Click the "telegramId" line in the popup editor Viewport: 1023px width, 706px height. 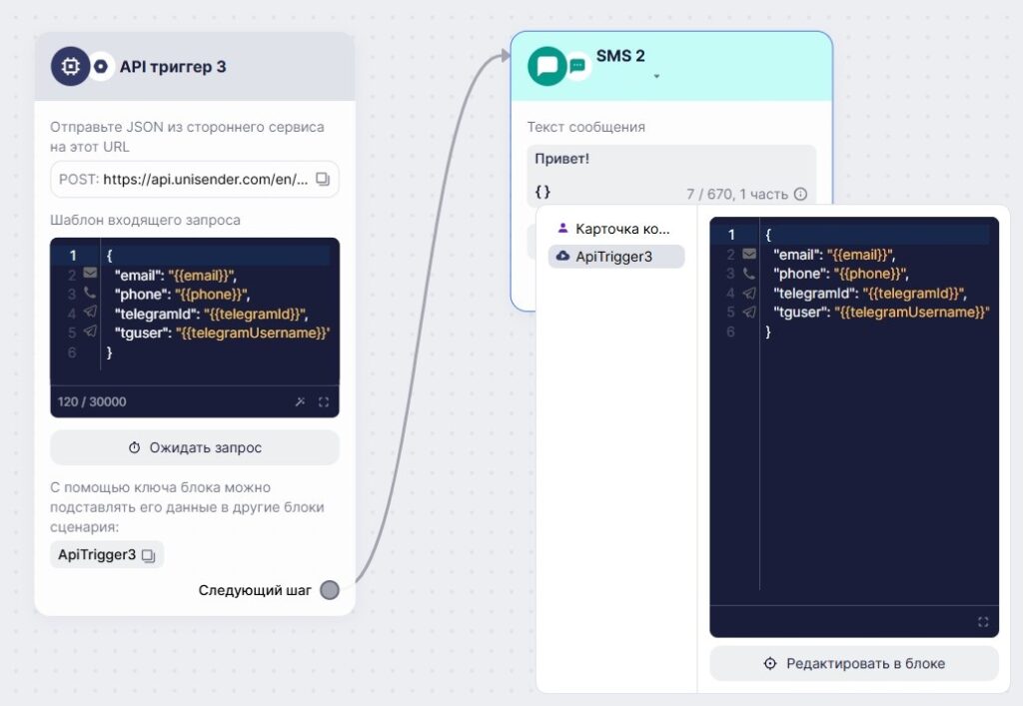(870, 294)
